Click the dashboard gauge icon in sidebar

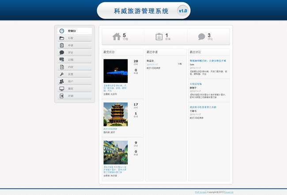[62, 31]
